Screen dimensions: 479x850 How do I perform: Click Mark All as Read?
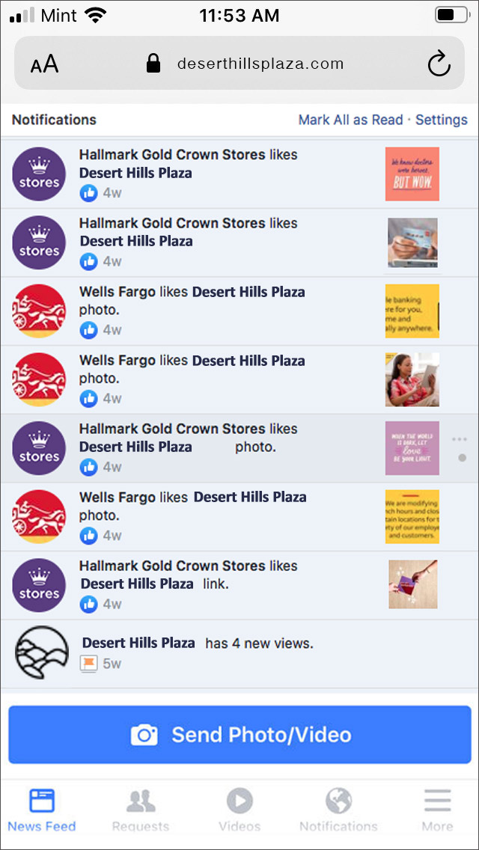click(x=350, y=120)
